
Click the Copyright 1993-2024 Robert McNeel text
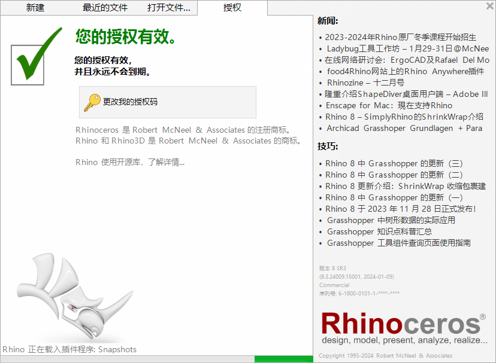pos(385,356)
